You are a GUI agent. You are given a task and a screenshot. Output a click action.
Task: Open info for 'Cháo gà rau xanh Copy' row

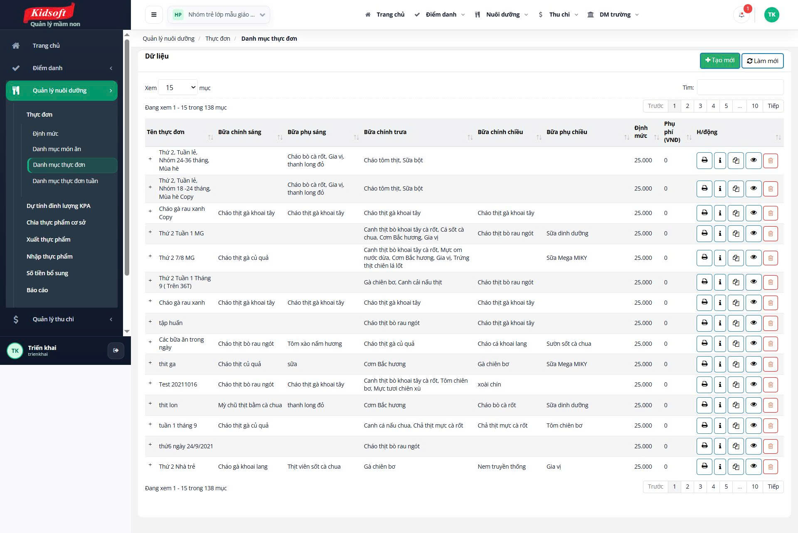[720, 213]
